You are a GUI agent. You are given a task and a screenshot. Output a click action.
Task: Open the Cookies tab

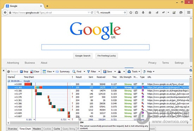click(x=47, y=129)
